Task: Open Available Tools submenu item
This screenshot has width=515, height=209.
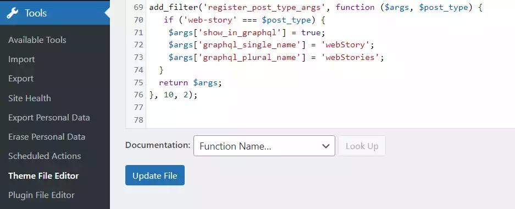Action: coord(37,40)
